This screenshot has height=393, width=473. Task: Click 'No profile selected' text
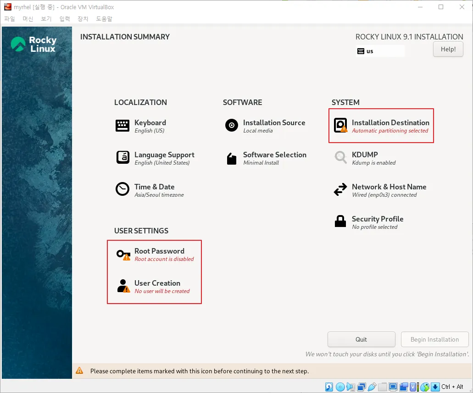coord(375,227)
